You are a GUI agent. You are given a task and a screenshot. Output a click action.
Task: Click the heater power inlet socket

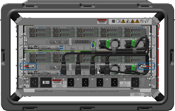pyautogui.click(x=34, y=82)
